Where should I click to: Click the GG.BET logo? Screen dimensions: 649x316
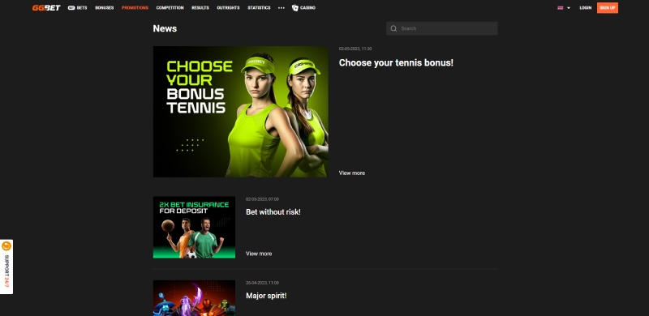click(x=46, y=8)
